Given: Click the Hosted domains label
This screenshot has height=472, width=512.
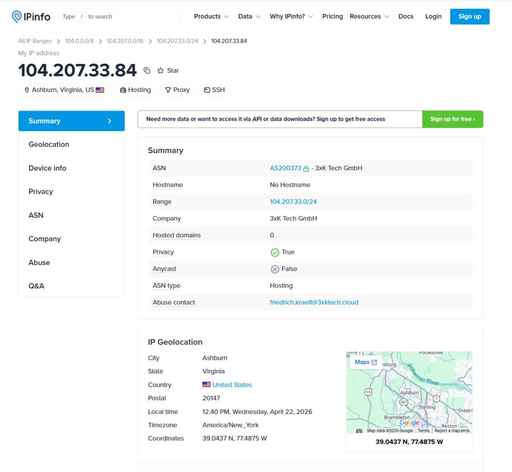Looking at the screenshot, I should [x=177, y=235].
